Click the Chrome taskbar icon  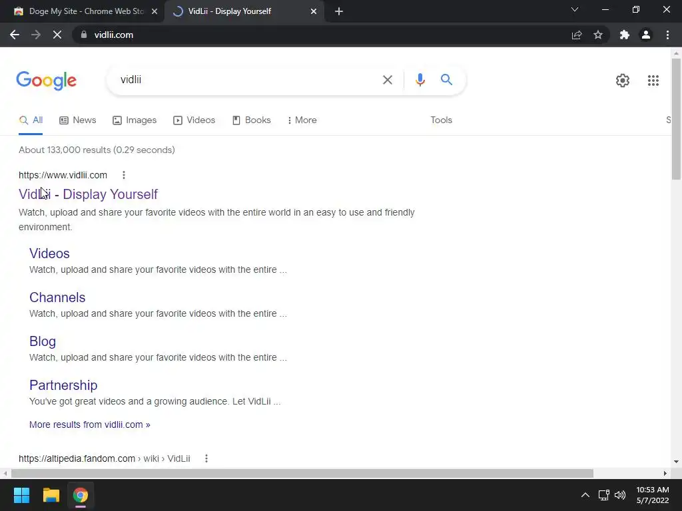81,495
